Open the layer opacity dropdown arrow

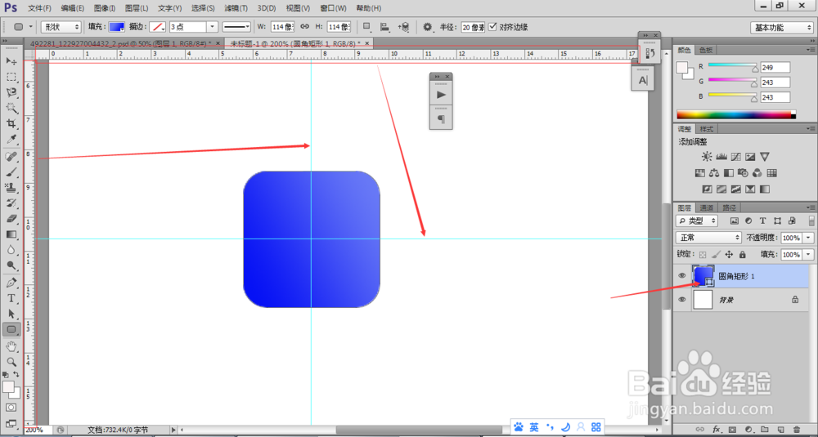pos(808,238)
